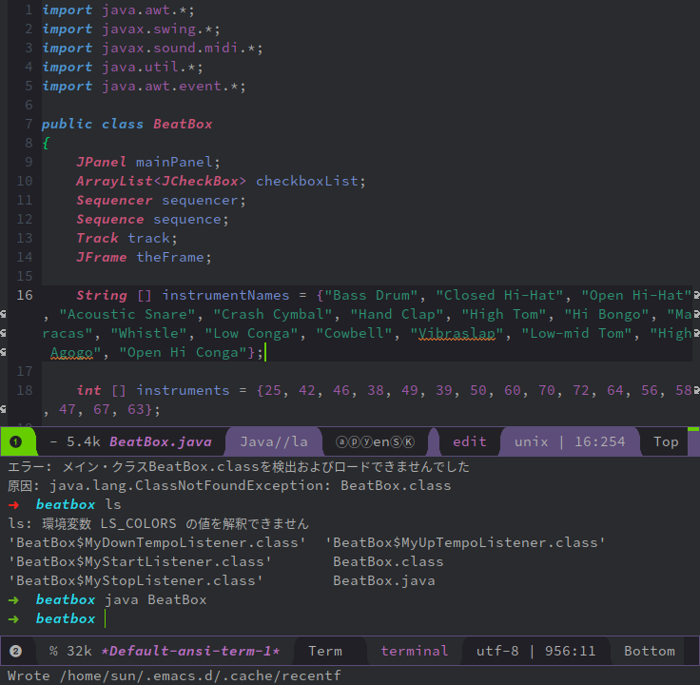Click the window number 1 indicator
This screenshot has width=700, height=685.
click(15, 441)
